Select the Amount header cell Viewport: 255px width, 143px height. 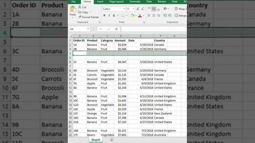tap(121, 41)
